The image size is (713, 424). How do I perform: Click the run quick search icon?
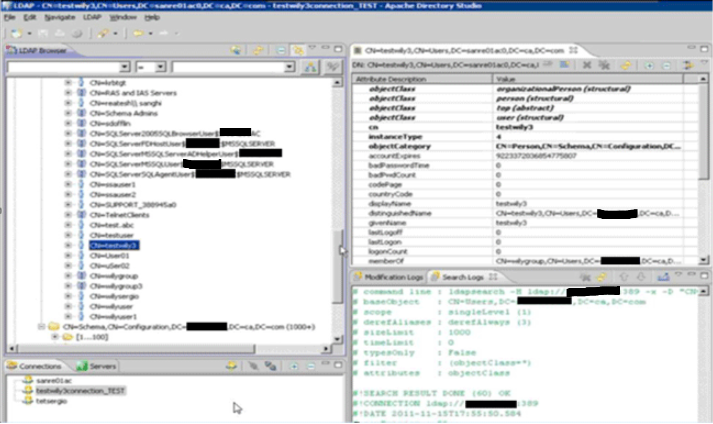(x=333, y=67)
